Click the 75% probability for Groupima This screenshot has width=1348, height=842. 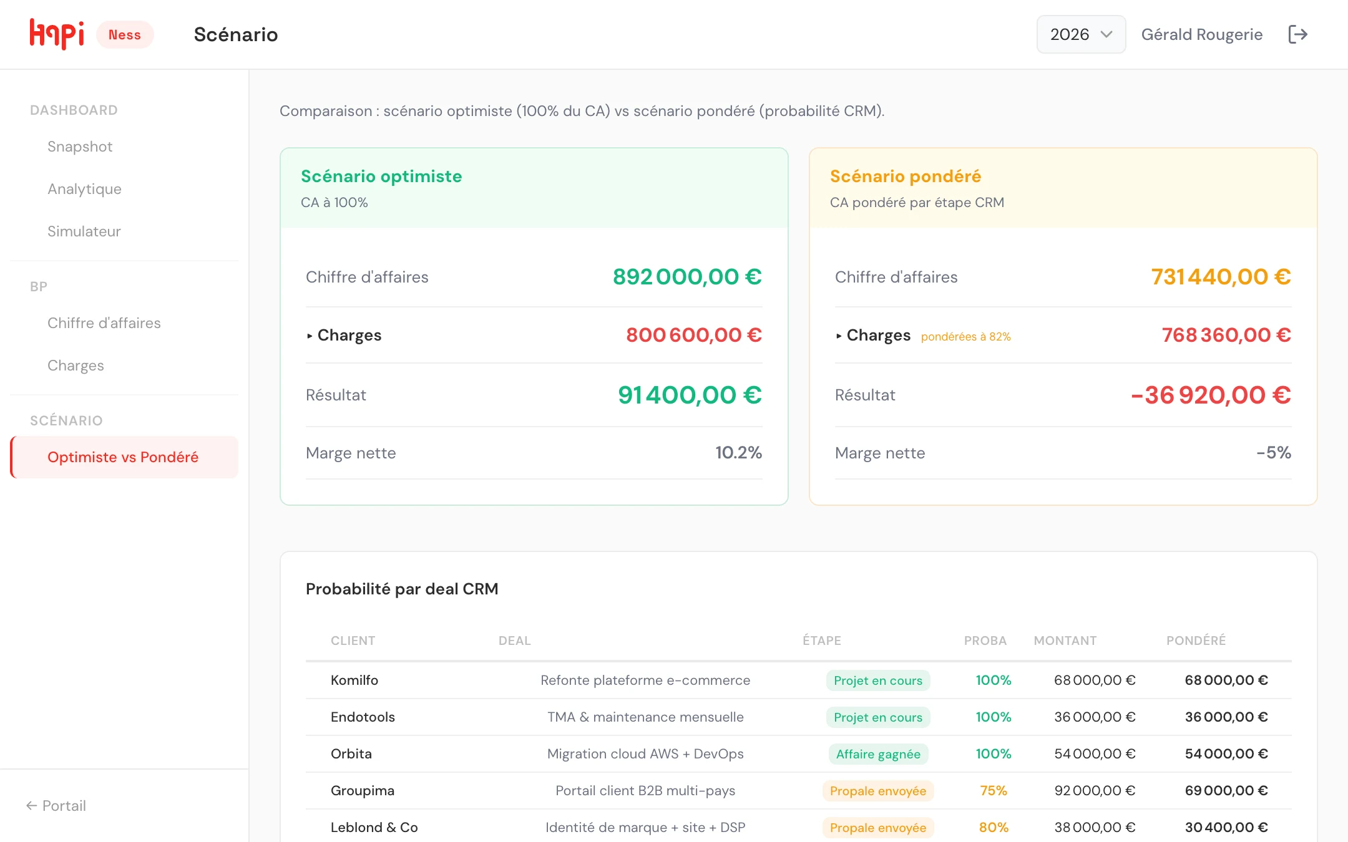pyautogui.click(x=994, y=791)
